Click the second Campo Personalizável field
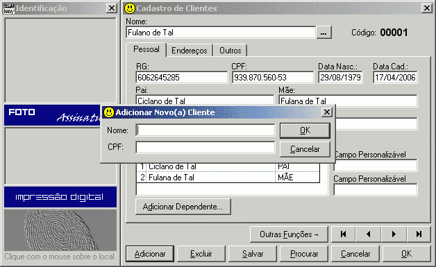Screen dimensions: 436x267 376,190
